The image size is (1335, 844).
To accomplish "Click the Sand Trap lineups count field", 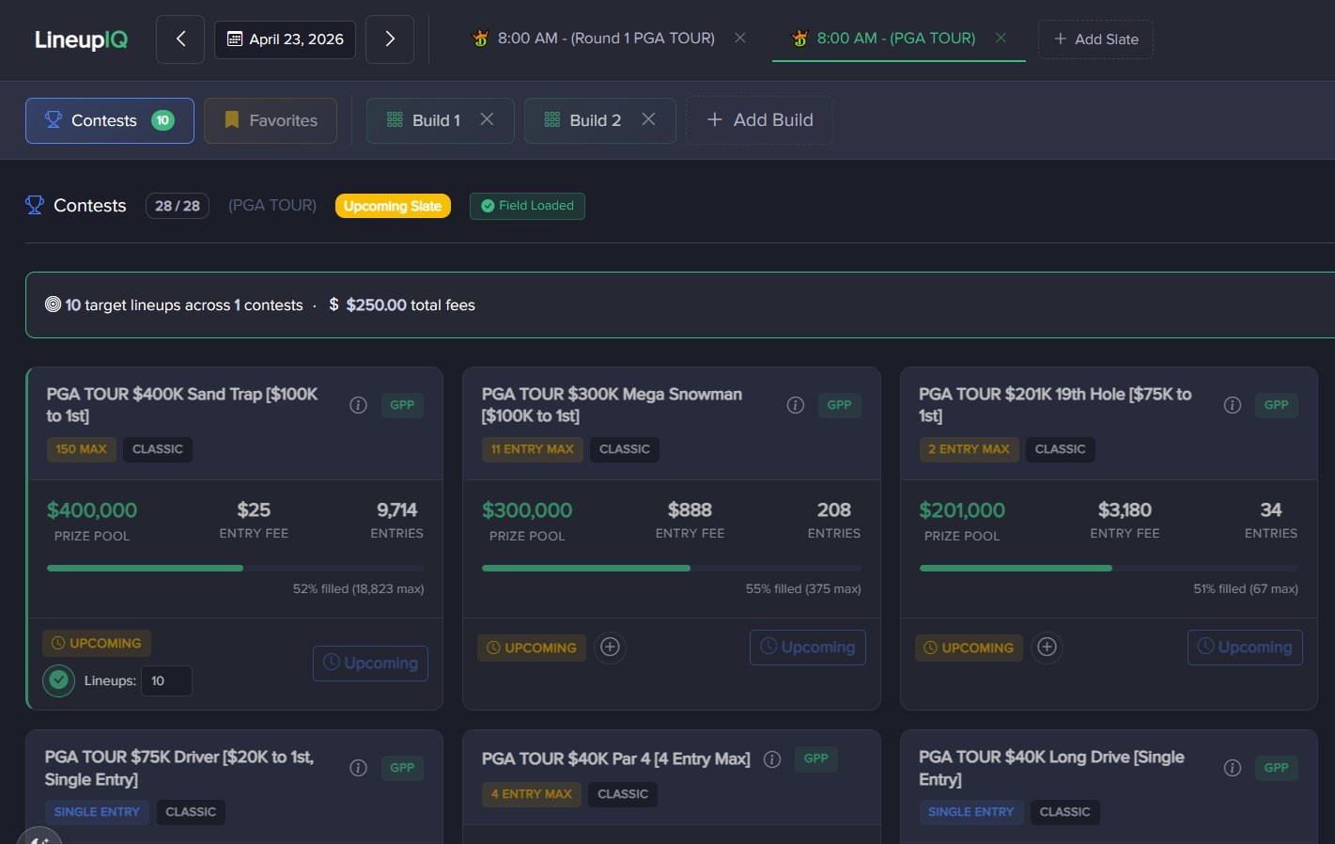I will 166,680.
